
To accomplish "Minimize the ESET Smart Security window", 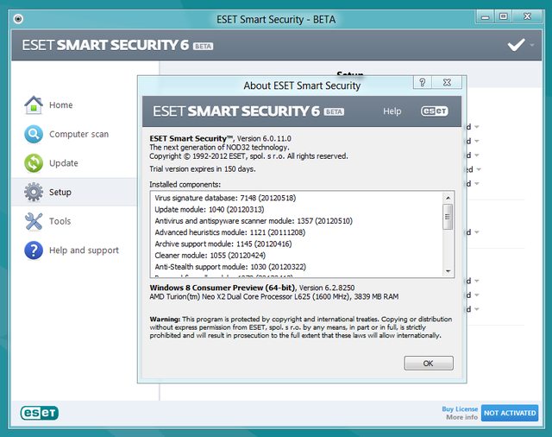I will (x=486, y=16).
